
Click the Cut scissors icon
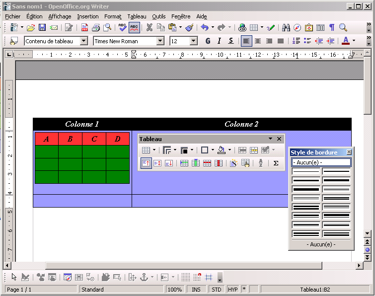[150, 27]
